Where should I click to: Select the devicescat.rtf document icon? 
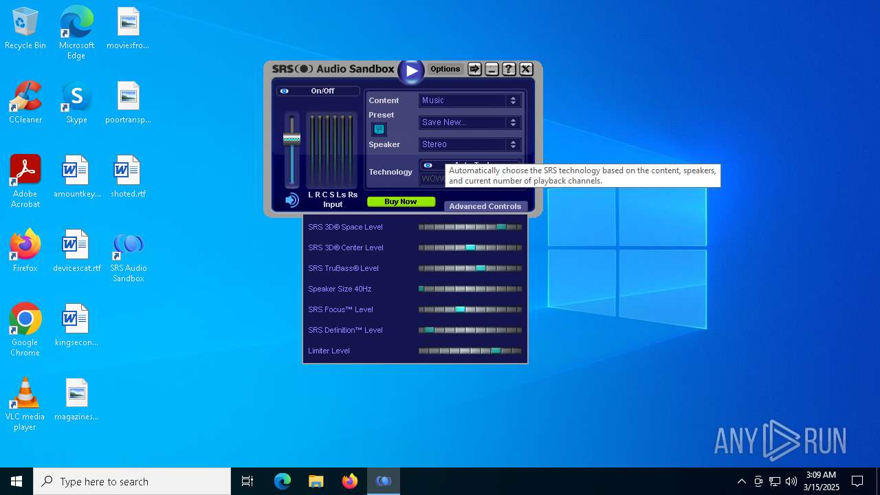coord(76,252)
